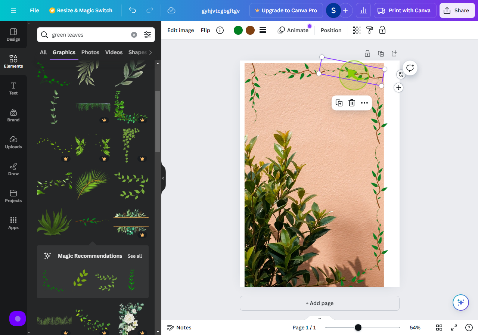478x335 pixels.
Task: Check the cloud save status icon
Action: [x=171, y=10]
